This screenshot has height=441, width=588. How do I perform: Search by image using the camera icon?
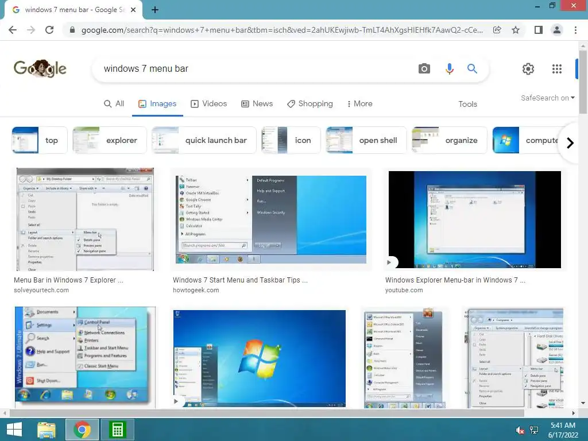[x=424, y=69]
